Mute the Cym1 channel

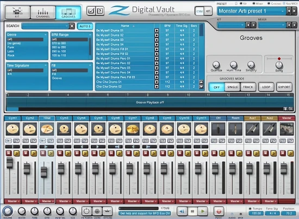tap(9, 153)
